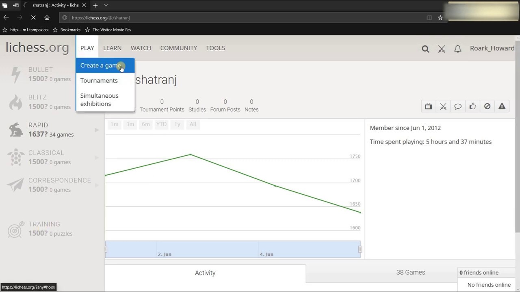Stop loading the page in the browser
This screenshot has height=292, width=520.
[33, 17]
